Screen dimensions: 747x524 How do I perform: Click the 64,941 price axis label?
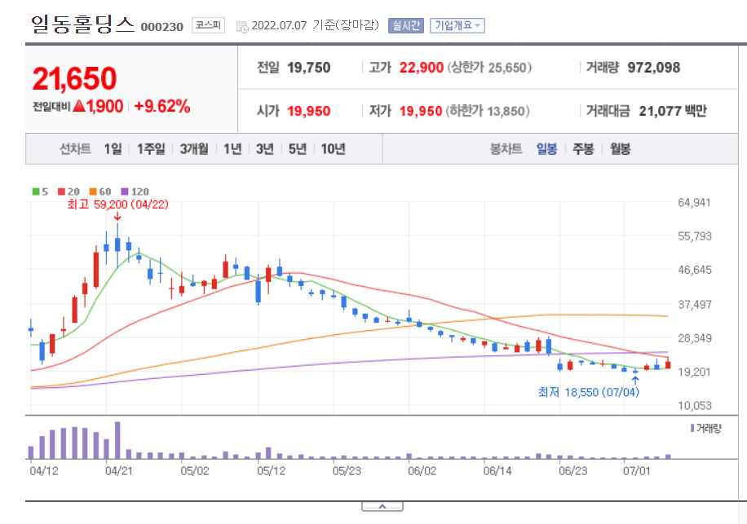694,203
